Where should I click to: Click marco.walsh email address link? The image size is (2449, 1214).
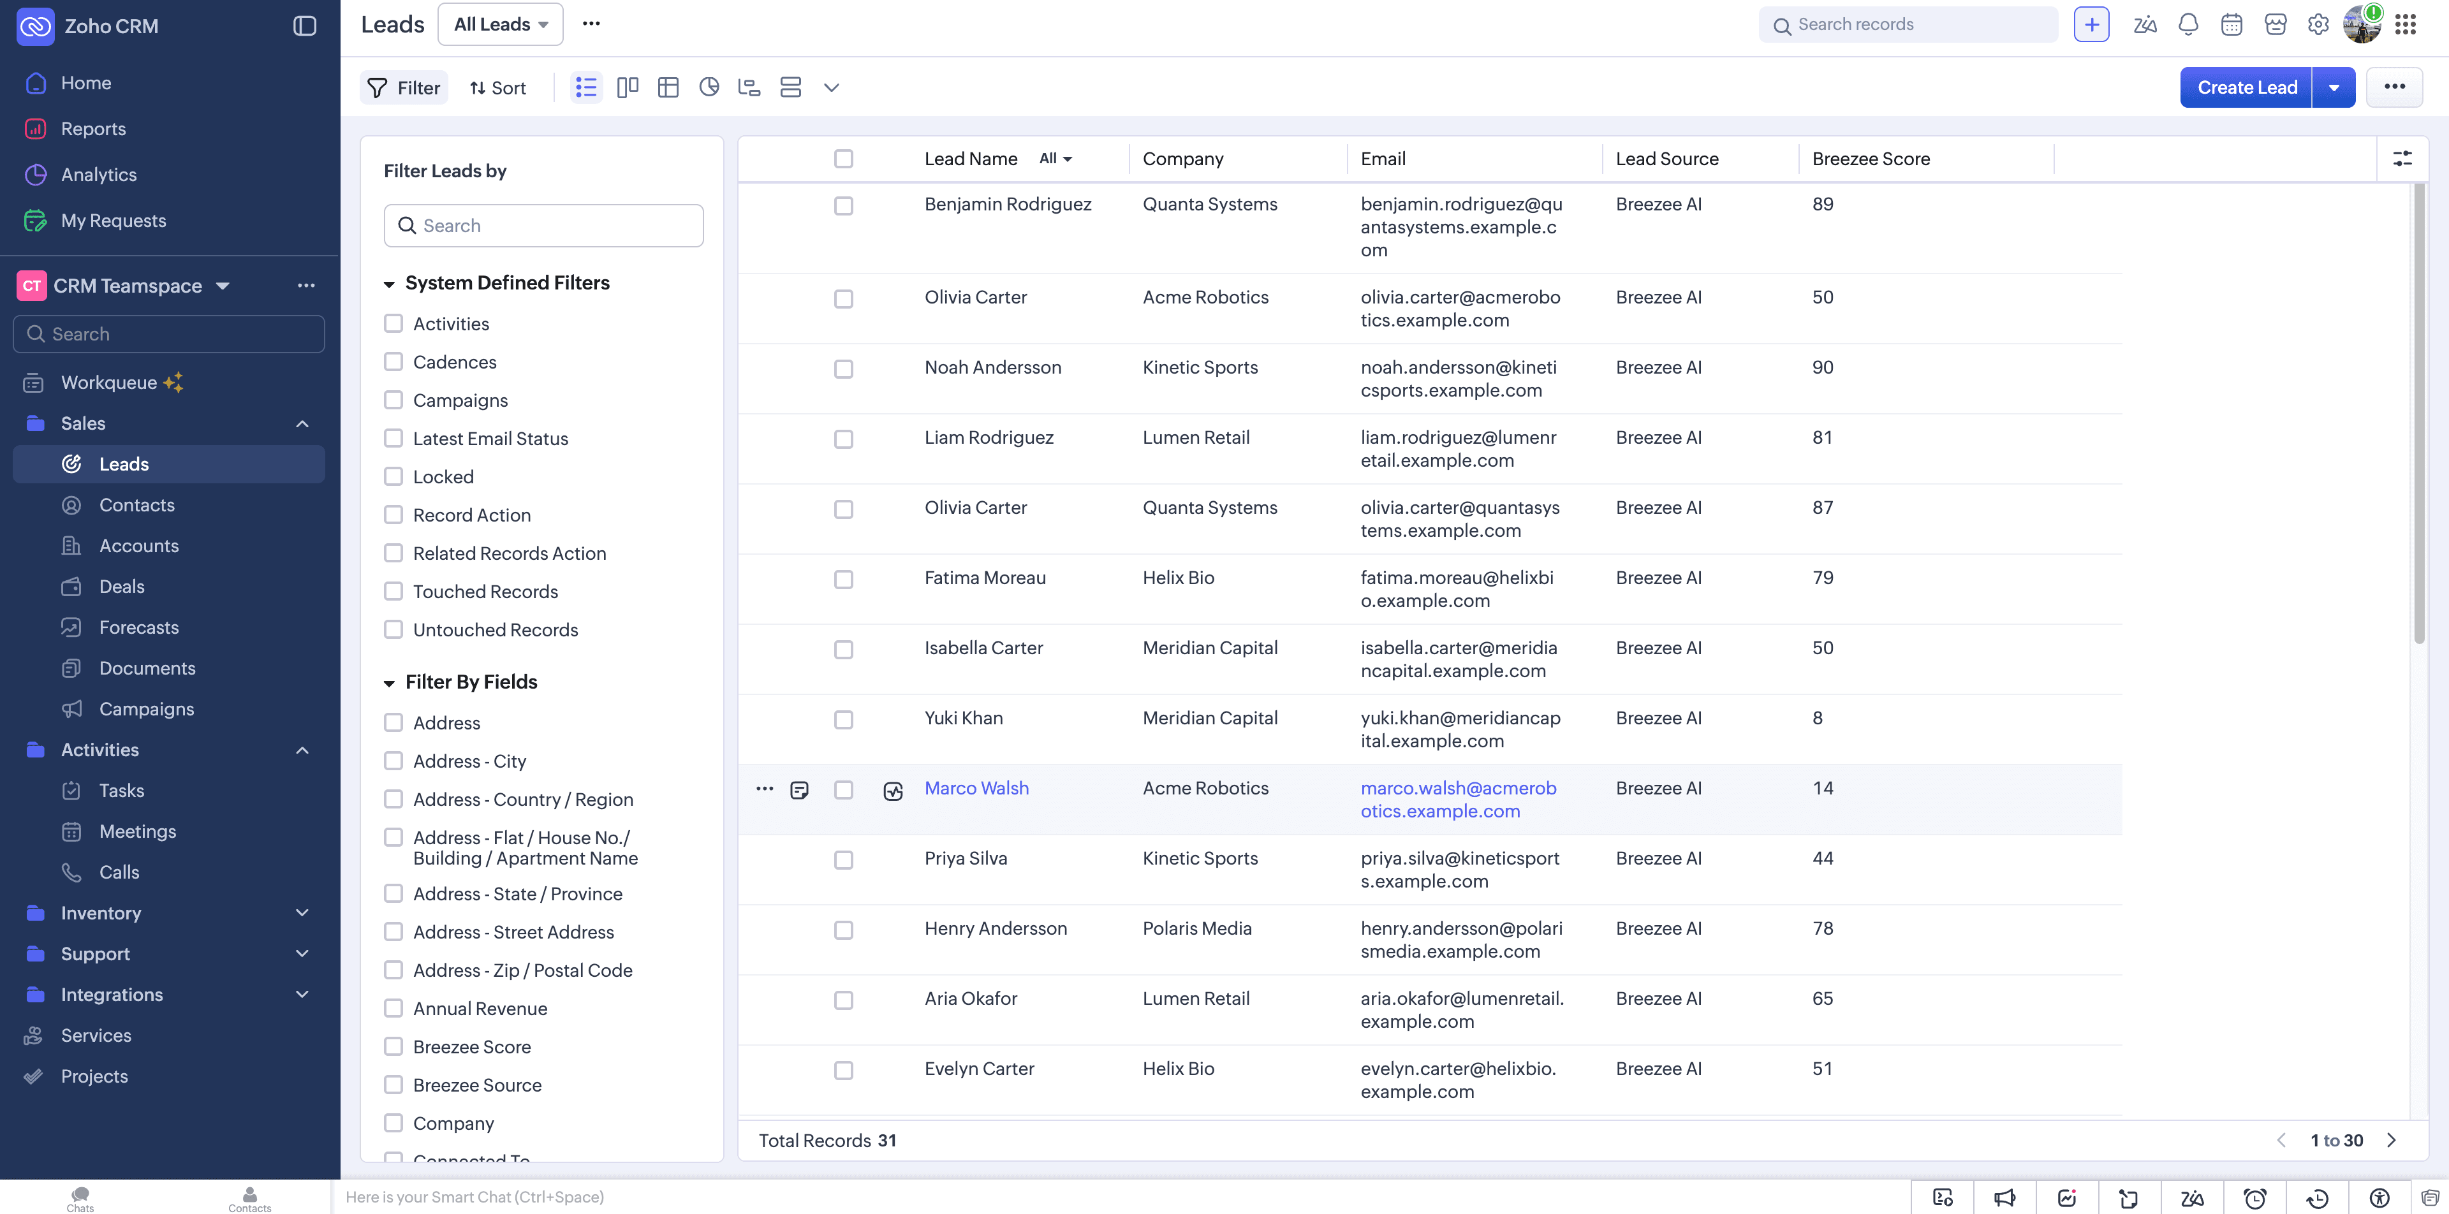click(1459, 800)
